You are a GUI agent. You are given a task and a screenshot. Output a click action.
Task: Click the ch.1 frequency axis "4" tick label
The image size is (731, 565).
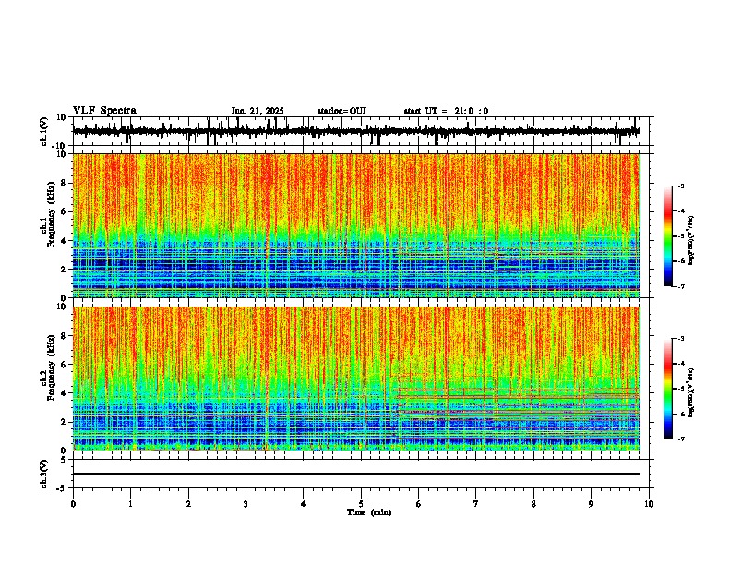click(x=64, y=241)
